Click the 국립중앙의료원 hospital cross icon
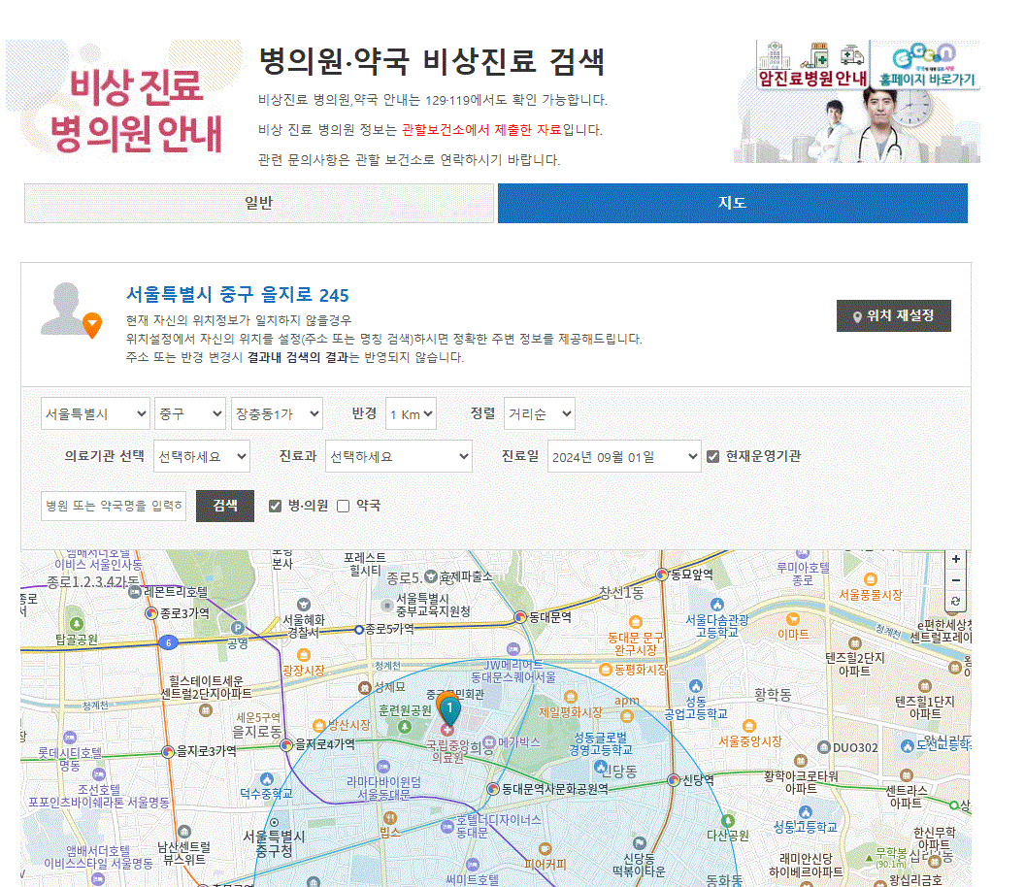The image size is (1025, 887). click(x=447, y=730)
